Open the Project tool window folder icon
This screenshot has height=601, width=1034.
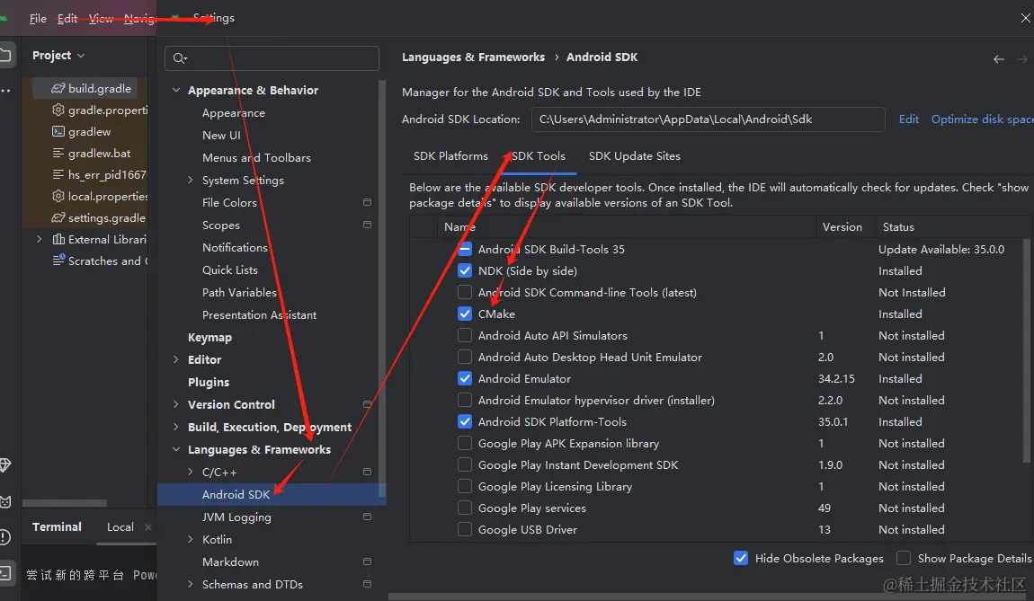(6, 55)
